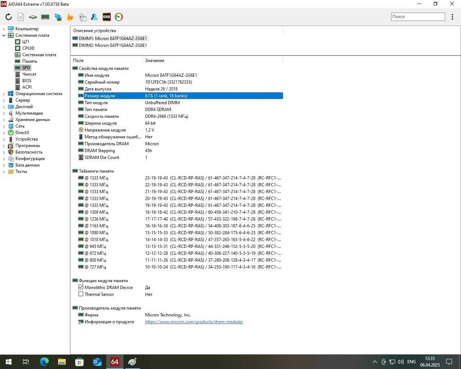The image size is (461, 369).
Task: Open База данных category in tree
Action: 27,165
